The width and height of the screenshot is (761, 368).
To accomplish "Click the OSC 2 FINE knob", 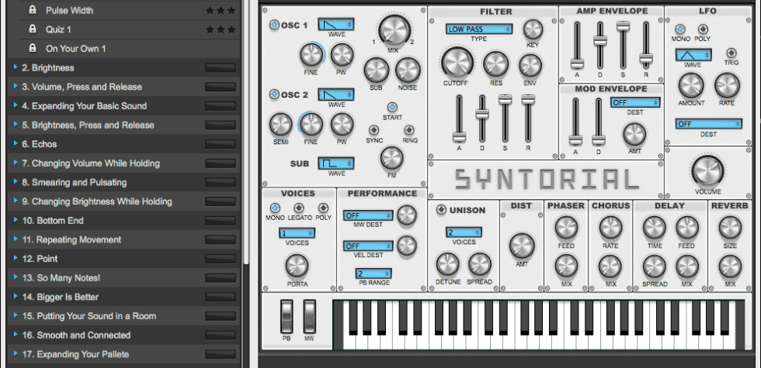I will [311, 125].
